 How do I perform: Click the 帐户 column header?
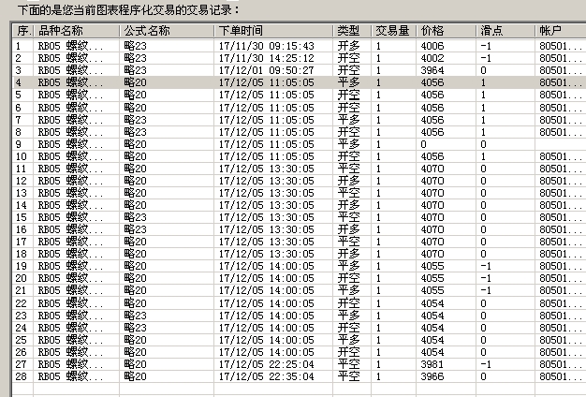point(561,31)
